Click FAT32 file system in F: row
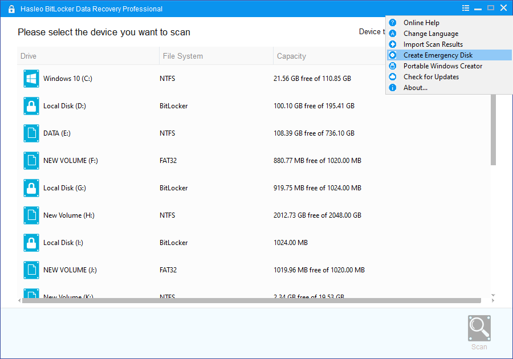Image resolution: width=513 pixels, height=359 pixels. (168, 161)
